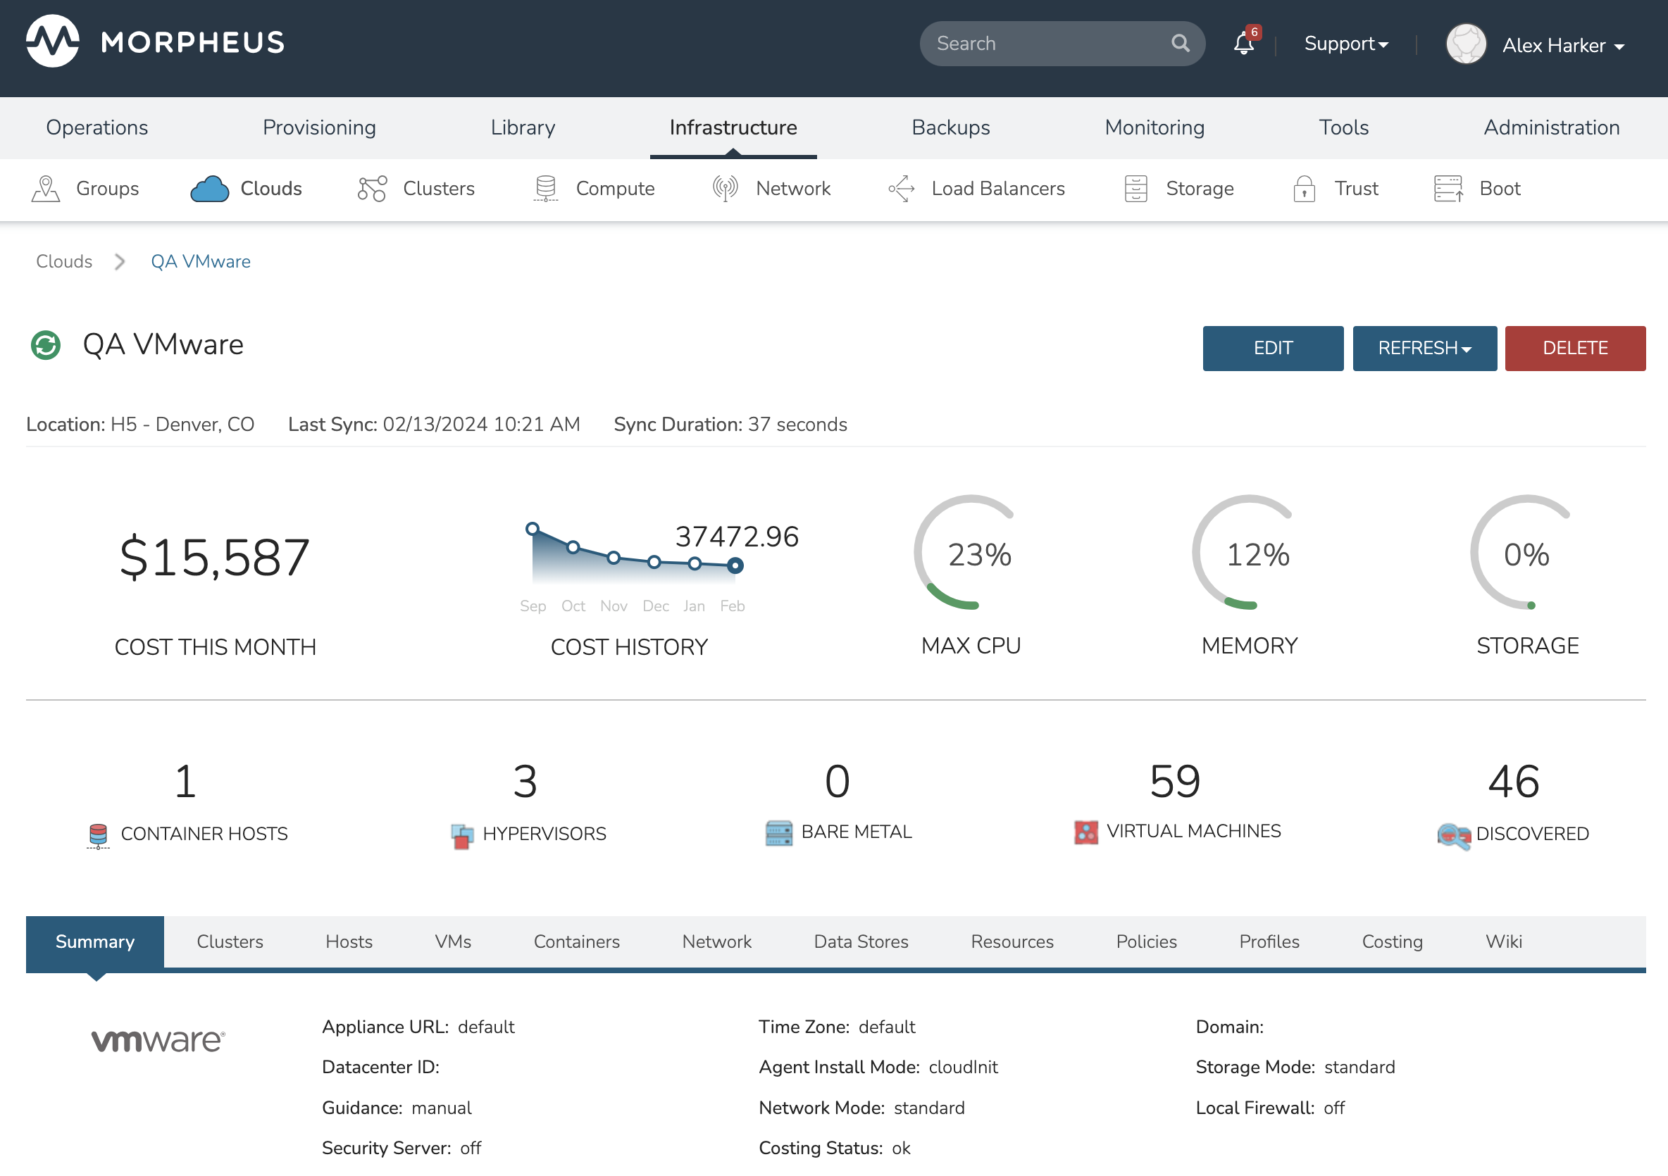Click the Network antenna icon
This screenshot has width=1668, height=1176.
(724, 189)
